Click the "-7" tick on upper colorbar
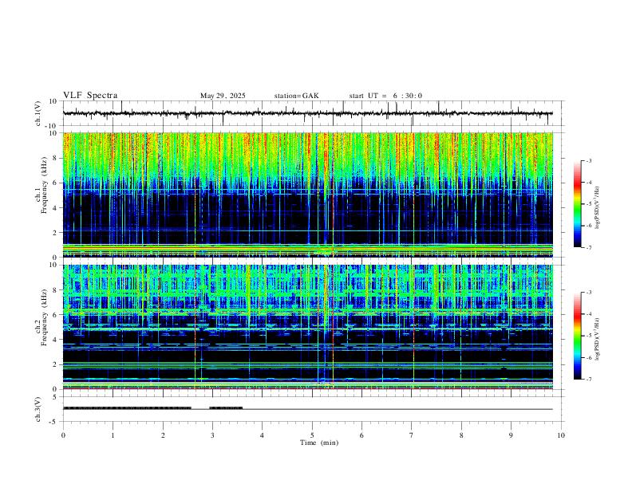 (x=588, y=247)
